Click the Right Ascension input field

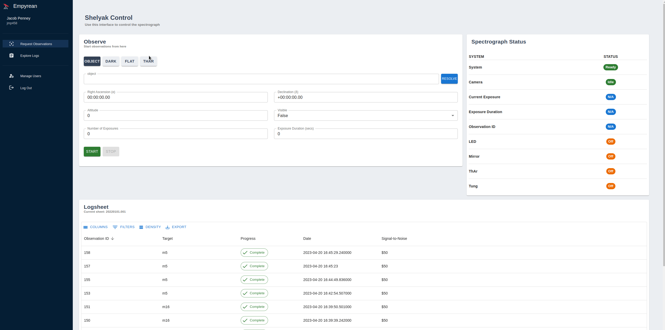point(176,97)
